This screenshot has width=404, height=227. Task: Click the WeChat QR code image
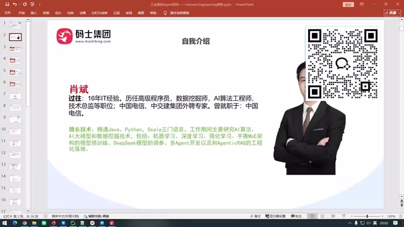(343, 64)
